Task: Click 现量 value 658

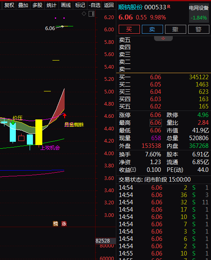Action: pos(156,138)
